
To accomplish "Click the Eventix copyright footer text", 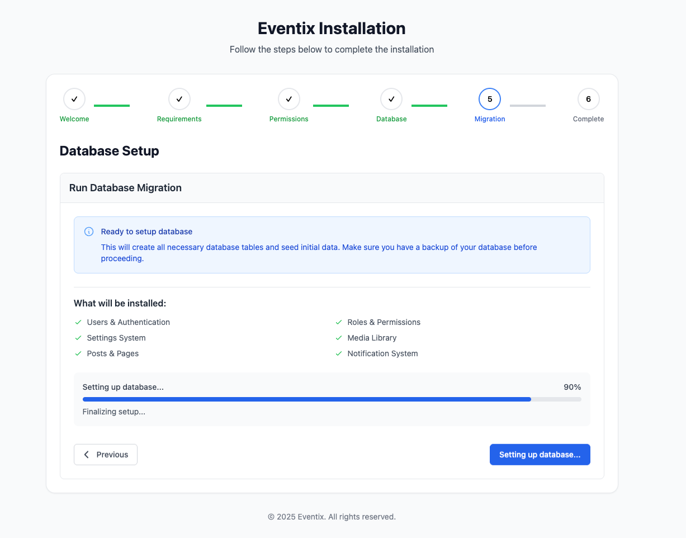I will coord(332,516).
